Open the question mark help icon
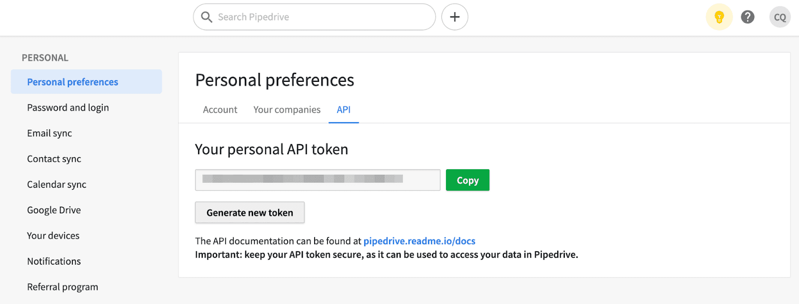Viewport: 799px width, 304px height. (x=748, y=17)
